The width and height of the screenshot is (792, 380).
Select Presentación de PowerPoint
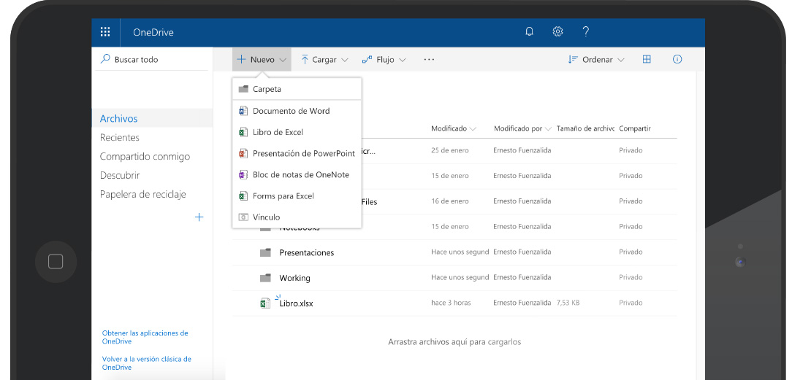(297, 153)
